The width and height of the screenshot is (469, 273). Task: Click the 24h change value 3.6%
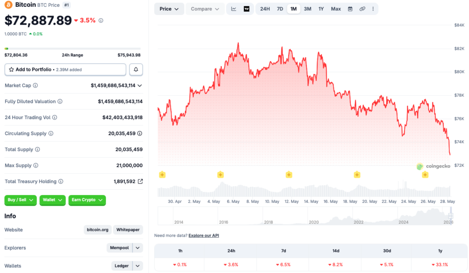231,265
